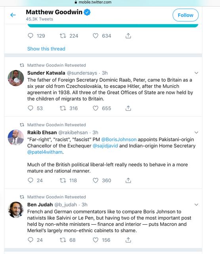Screen dimensions: 220x254
Task: Like Rakib Ehsan's tweet with 360 likes
Action: (x=96, y=180)
